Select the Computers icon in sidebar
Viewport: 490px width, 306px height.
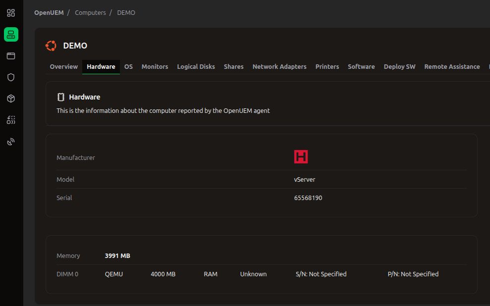(11, 34)
